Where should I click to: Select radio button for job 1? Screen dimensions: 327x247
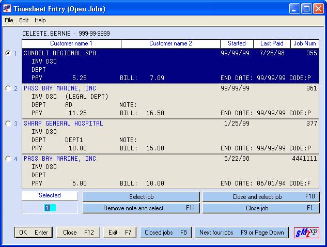click(8, 53)
